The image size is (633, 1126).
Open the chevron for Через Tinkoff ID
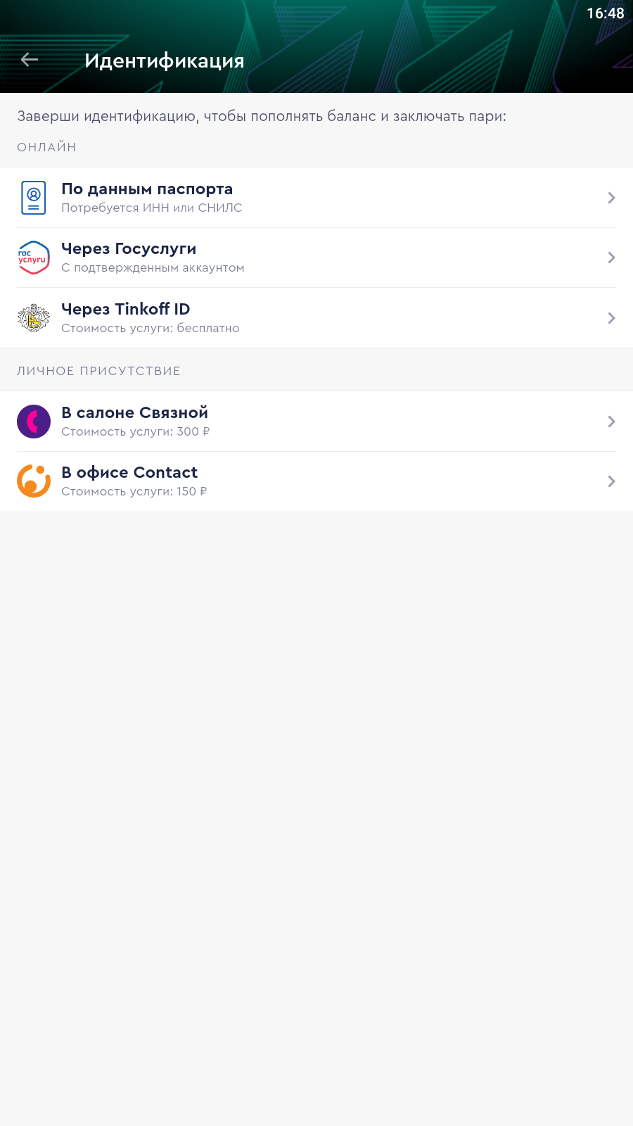[611, 318]
